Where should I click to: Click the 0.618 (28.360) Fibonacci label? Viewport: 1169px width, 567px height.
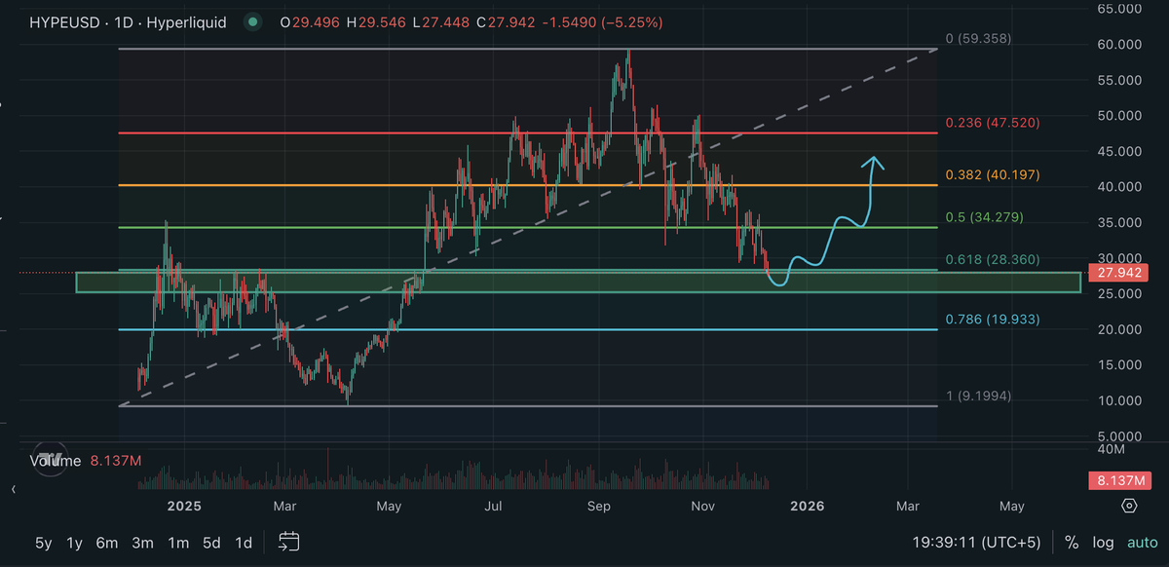pos(993,259)
